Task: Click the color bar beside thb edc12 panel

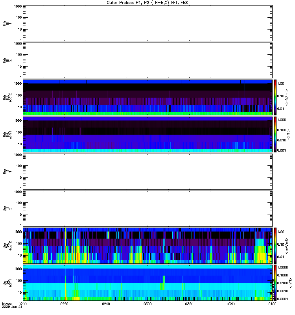Action: (x=276, y=97)
